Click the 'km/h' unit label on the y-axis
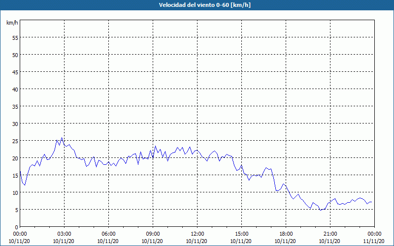 (12, 23)
